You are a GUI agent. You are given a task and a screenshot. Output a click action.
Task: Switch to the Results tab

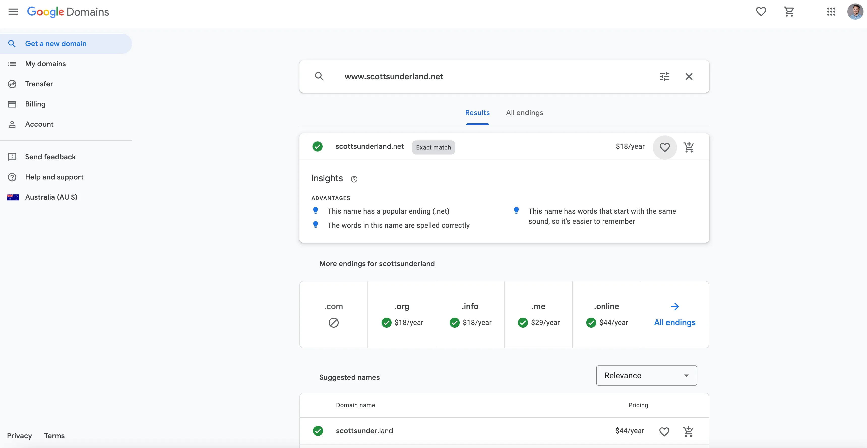click(x=477, y=113)
